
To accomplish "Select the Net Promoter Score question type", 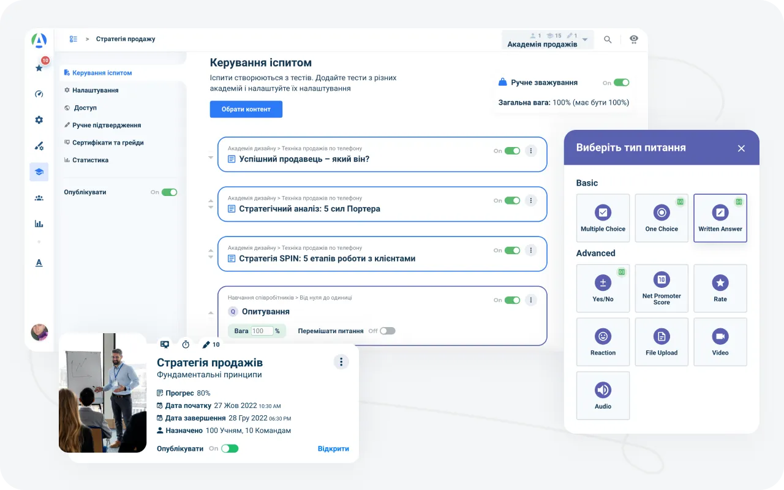I will (661, 288).
